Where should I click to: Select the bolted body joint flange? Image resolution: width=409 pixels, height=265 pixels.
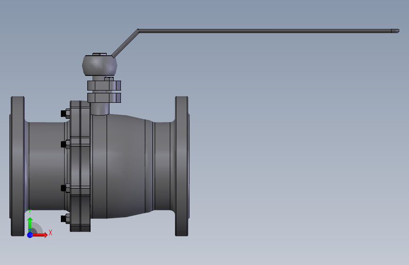pos(80,166)
